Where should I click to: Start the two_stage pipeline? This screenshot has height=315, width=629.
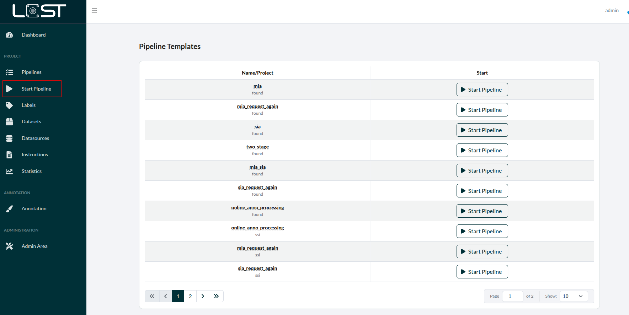point(482,150)
